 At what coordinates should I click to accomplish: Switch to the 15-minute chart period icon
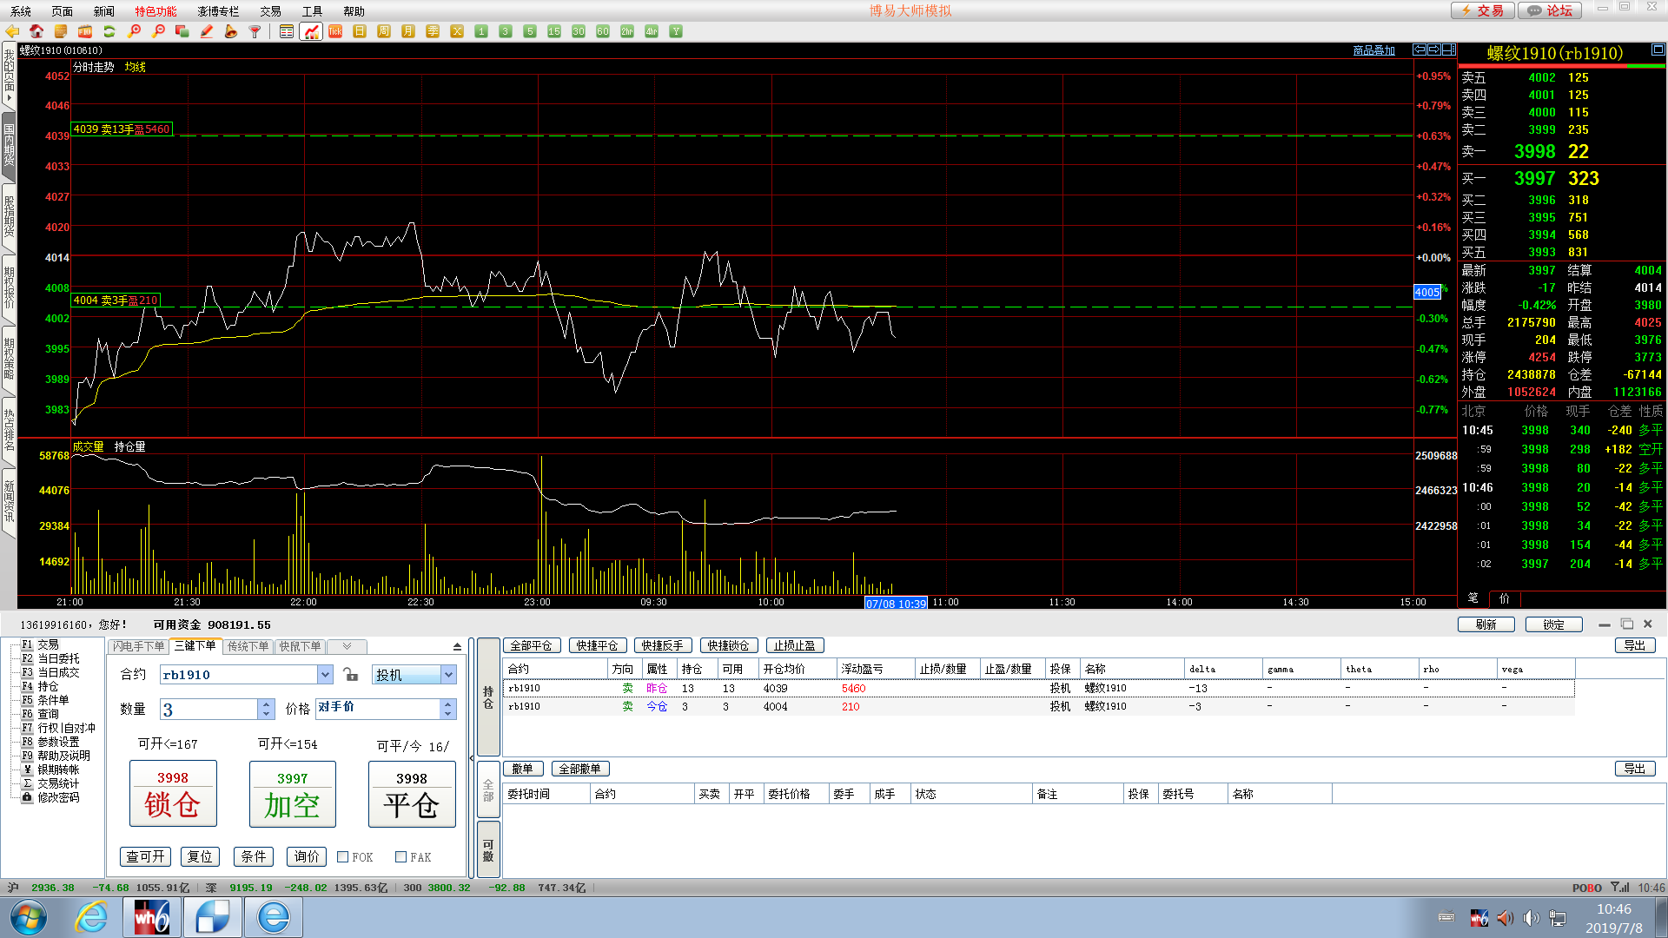click(554, 31)
